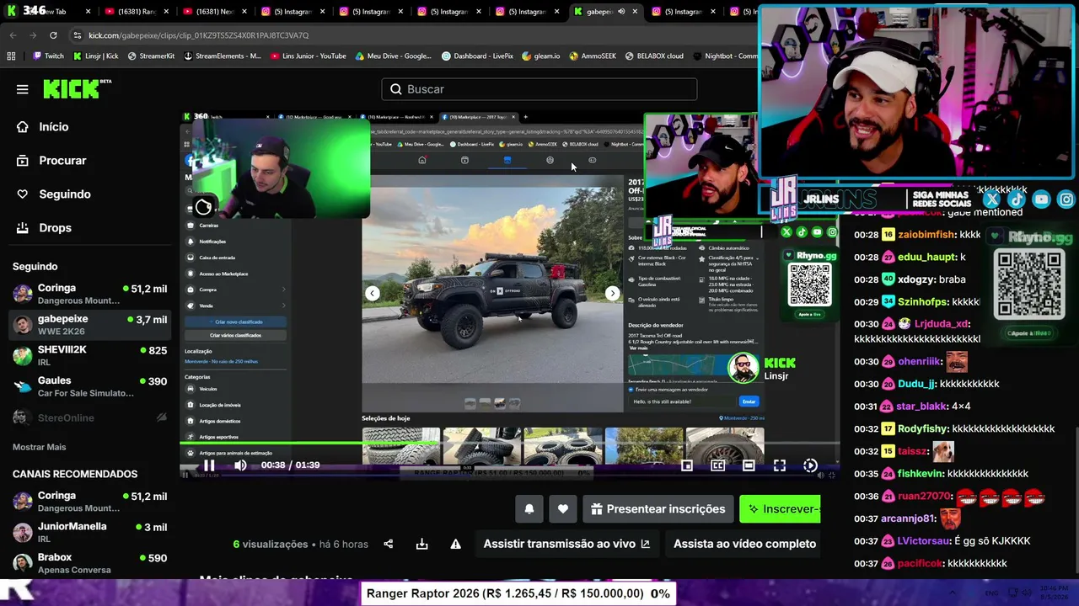Open Drops in the Kick sidebar
The image size is (1079, 606).
(x=89, y=228)
